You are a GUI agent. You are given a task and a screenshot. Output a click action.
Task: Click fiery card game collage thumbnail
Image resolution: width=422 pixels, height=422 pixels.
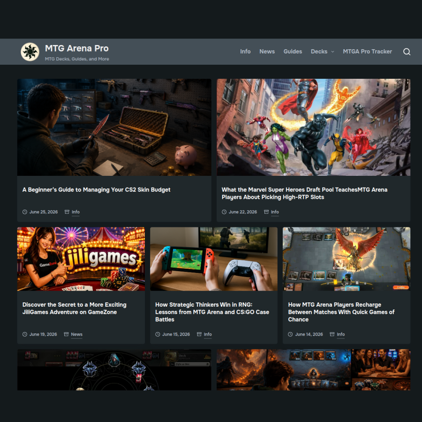313,370
